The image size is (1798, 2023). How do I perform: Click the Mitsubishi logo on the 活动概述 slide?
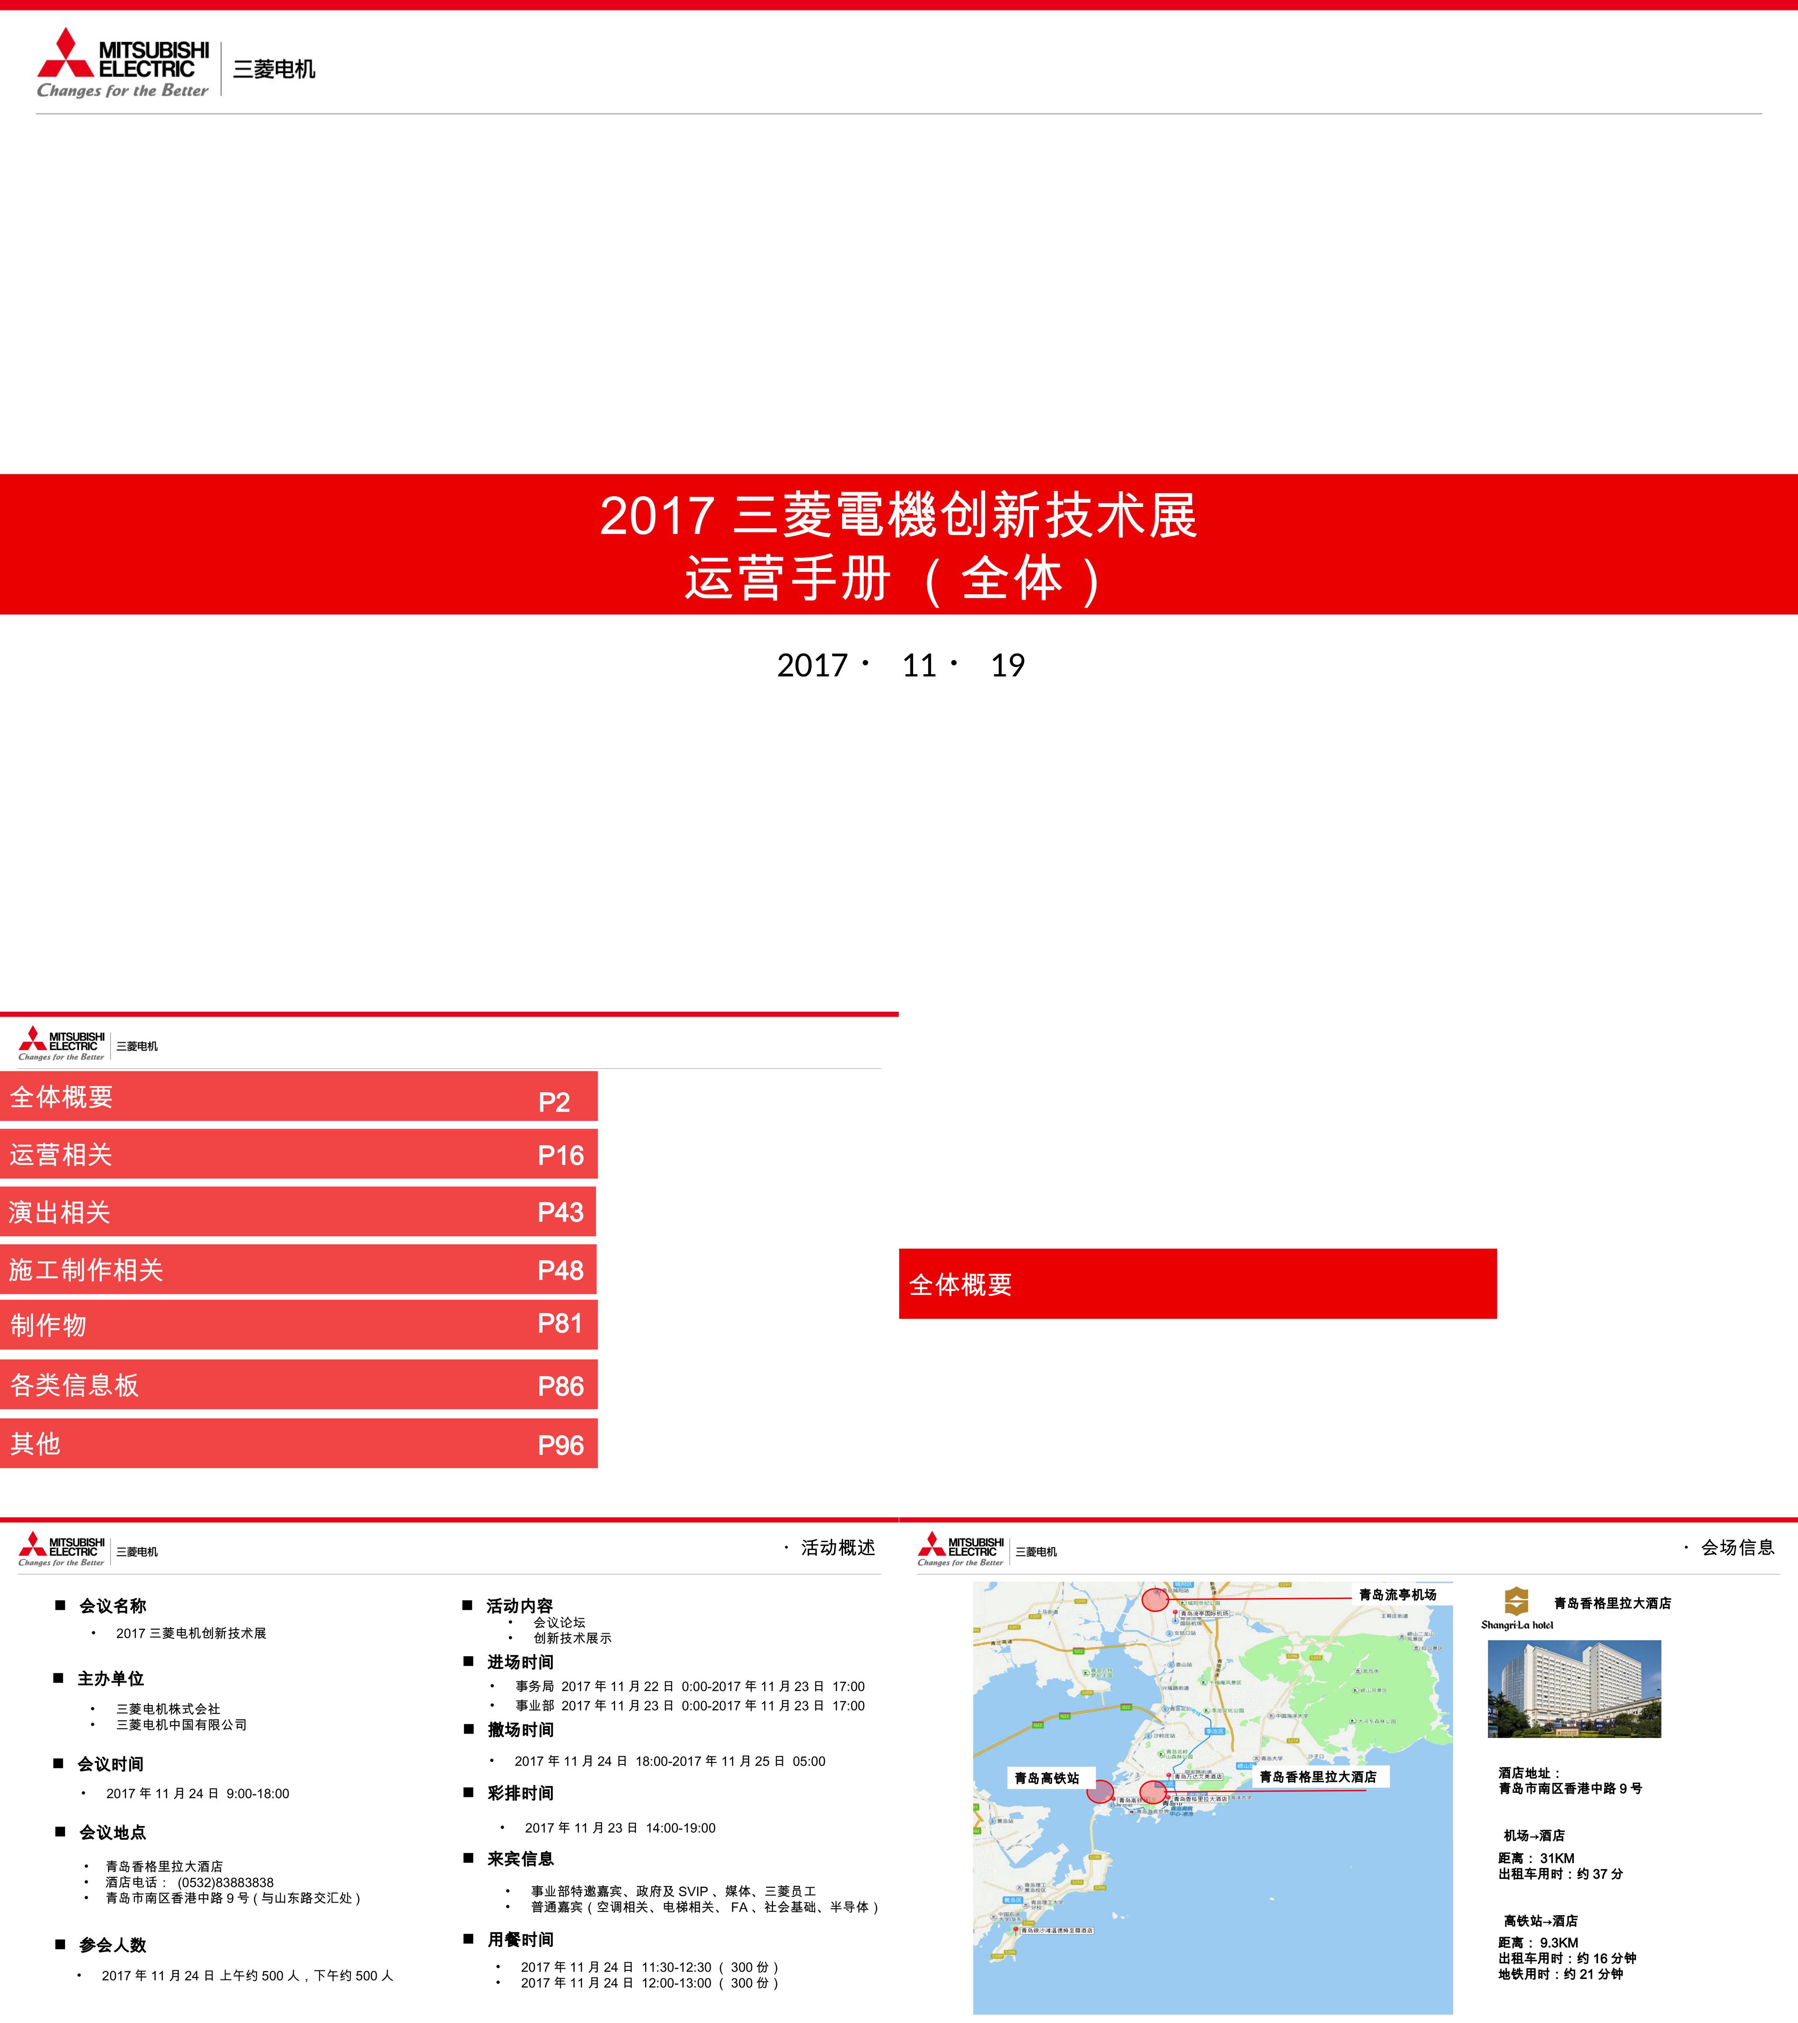point(62,1550)
